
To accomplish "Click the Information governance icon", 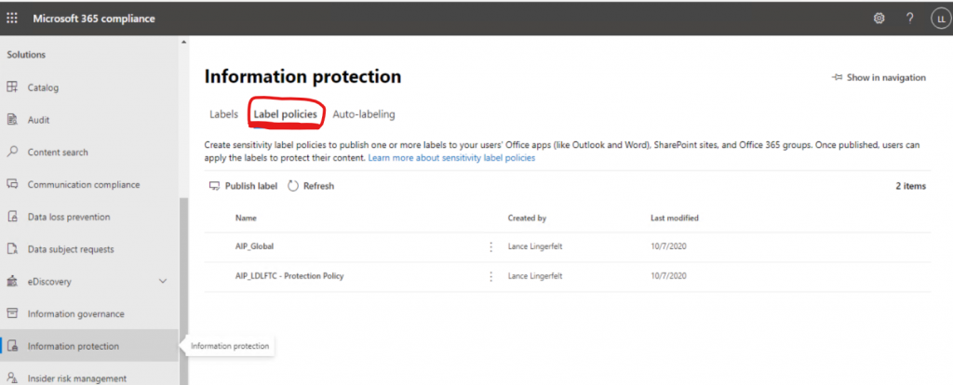I will [12, 314].
